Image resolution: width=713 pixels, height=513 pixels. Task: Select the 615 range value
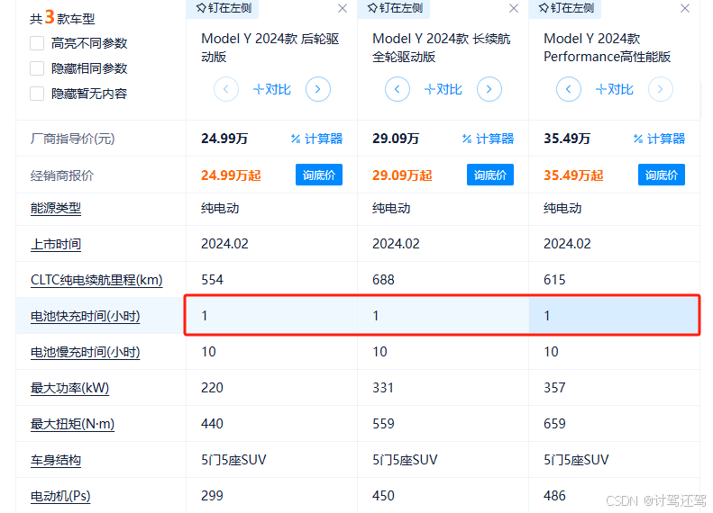[554, 280]
